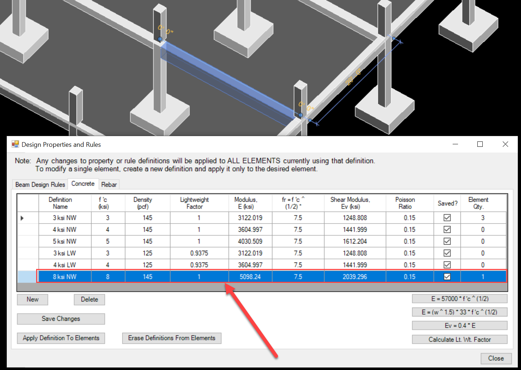
Task: Click the Close button at dialog bottom
Action: (496, 358)
